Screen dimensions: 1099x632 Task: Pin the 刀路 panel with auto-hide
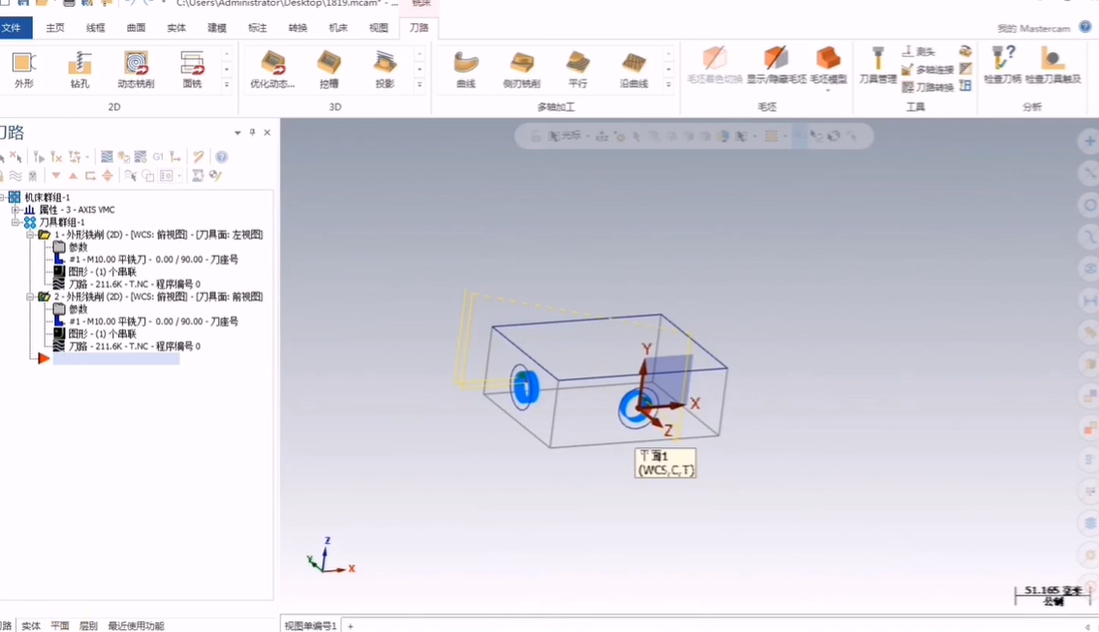point(252,133)
